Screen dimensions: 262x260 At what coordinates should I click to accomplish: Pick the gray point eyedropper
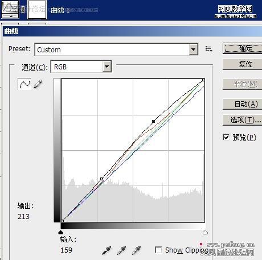pyautogui.click(x=121, y=250)
